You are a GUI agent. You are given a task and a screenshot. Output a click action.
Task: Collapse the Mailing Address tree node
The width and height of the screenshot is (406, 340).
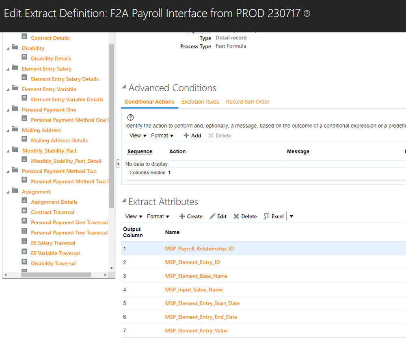(8, 131)
